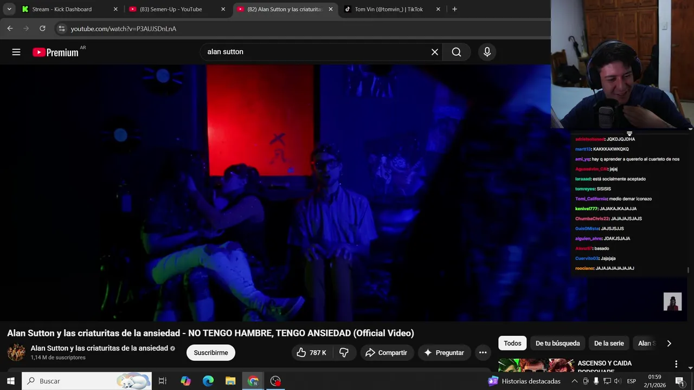Switch to Stream - Kick Dashboard tab
Image resolution: width=694 pixels, height=390 pixels.
pos(69,9)
